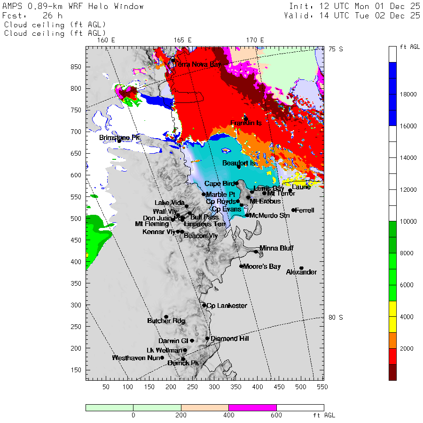Click the 'Terra Nova Bay' station label
The width and height of the screenshot is (423, 423).
197,64
